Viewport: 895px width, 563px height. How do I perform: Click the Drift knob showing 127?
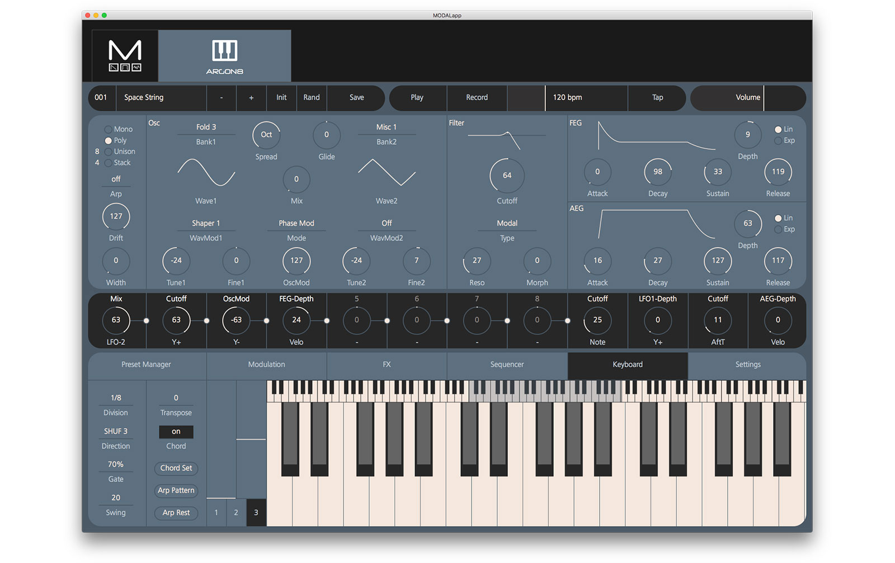point(116,216)
